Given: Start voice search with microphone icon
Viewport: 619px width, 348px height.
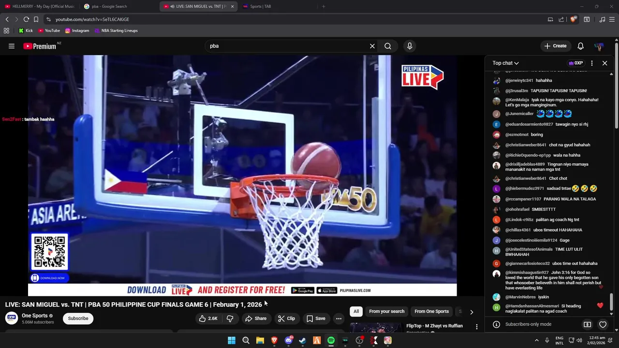Looking at the screenshot, I should (410, 46).
